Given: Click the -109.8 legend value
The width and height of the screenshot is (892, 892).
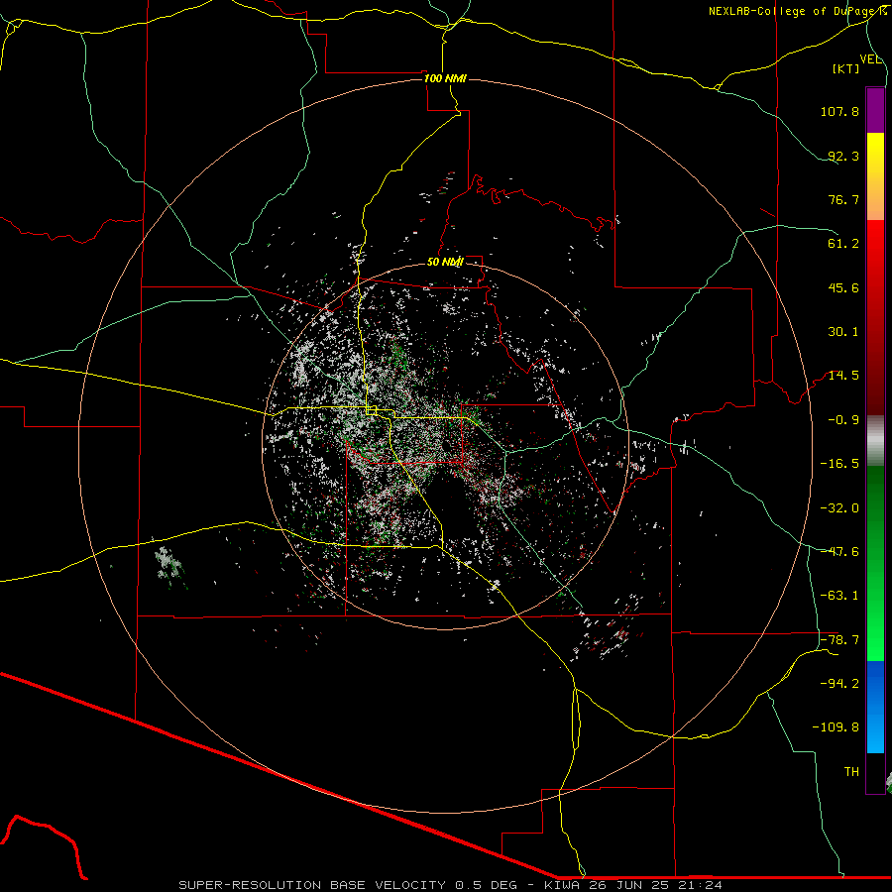Looking at the screenshot, I should click(x=836, y=727).
